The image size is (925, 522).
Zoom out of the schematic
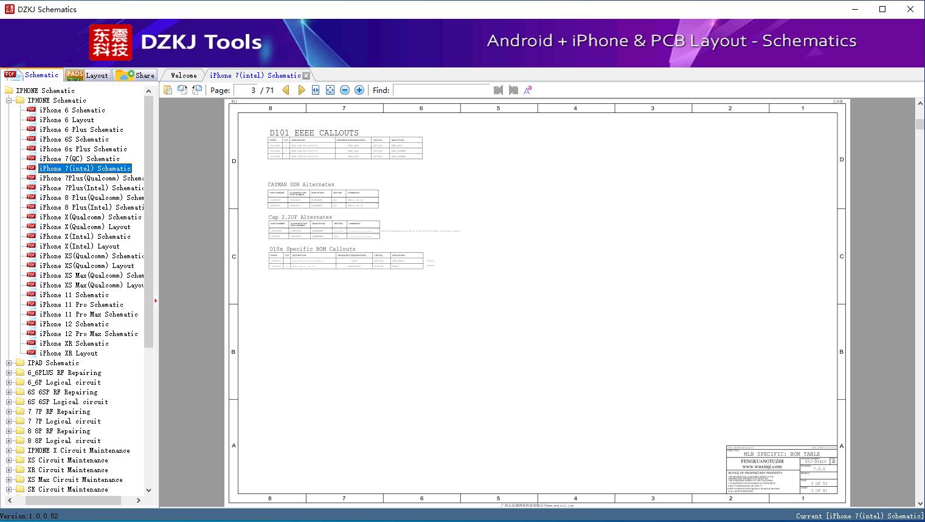[x=345, y=90]
